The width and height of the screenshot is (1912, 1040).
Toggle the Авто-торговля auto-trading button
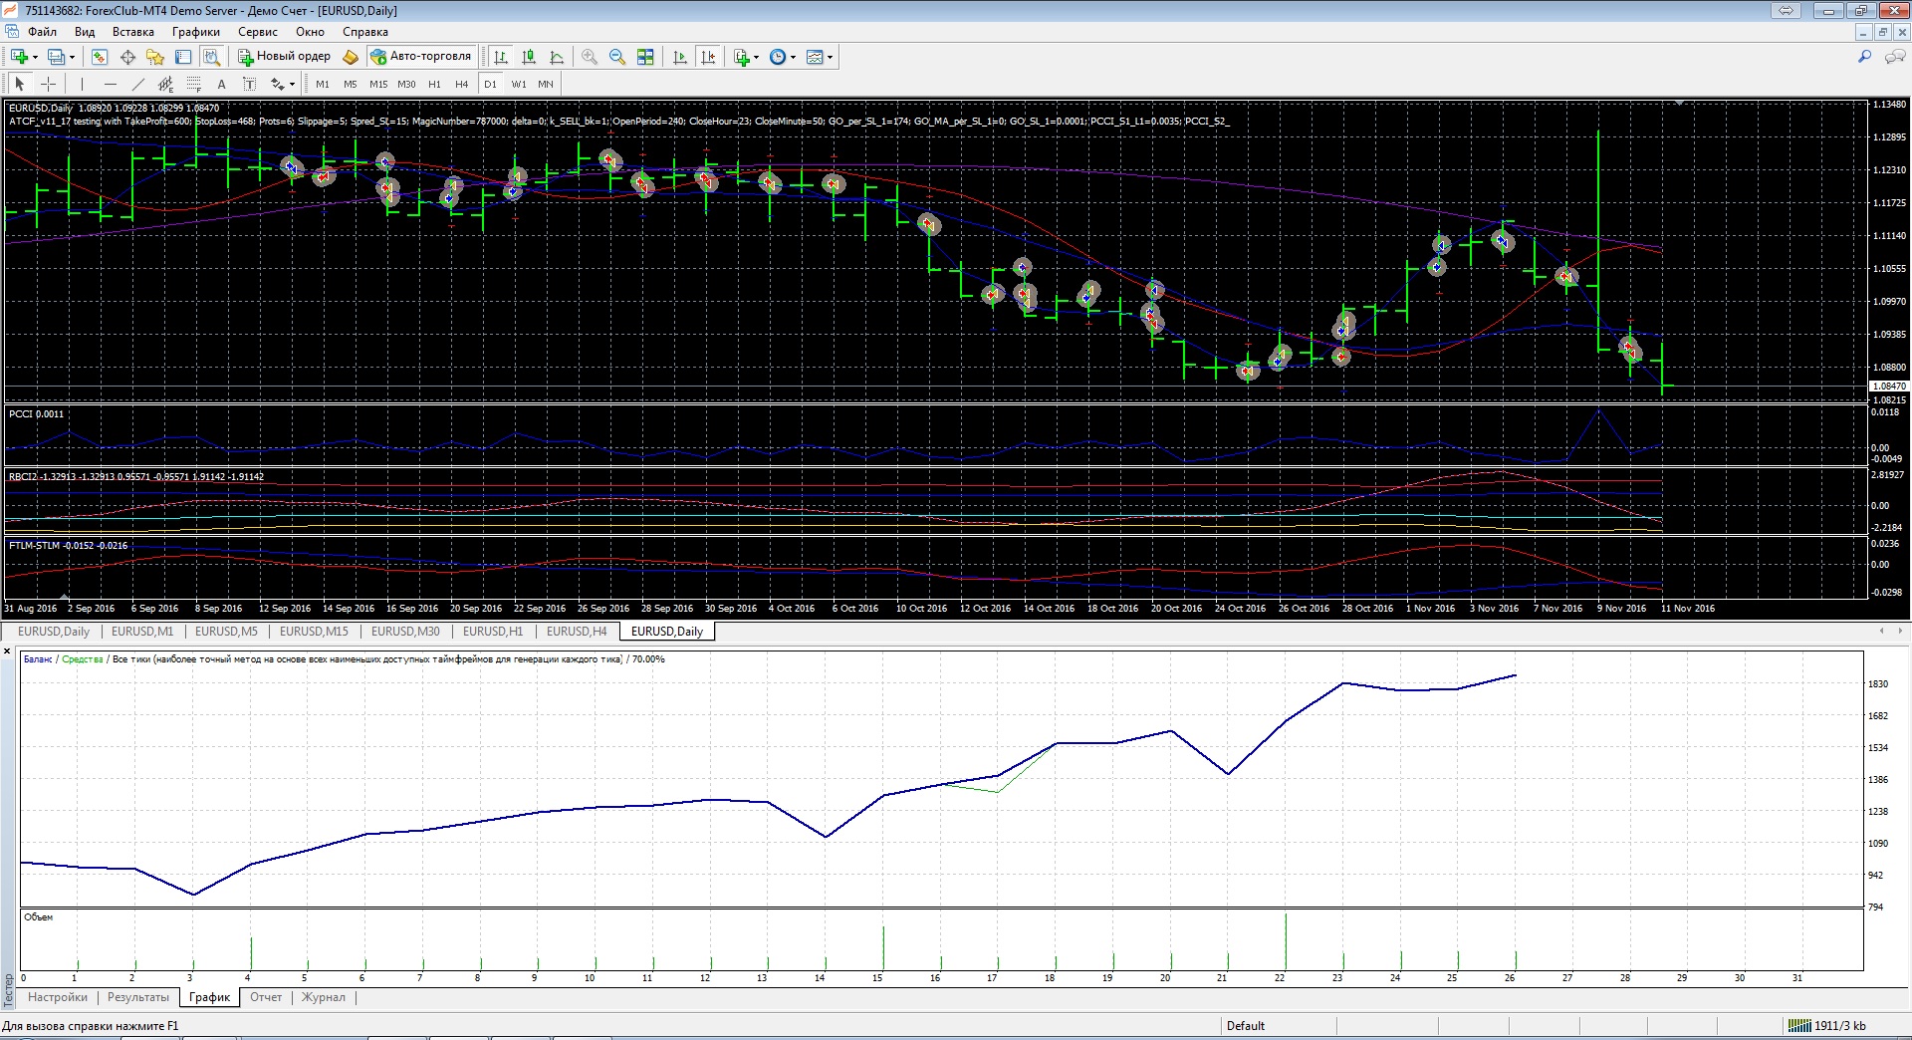click(420, 57)
